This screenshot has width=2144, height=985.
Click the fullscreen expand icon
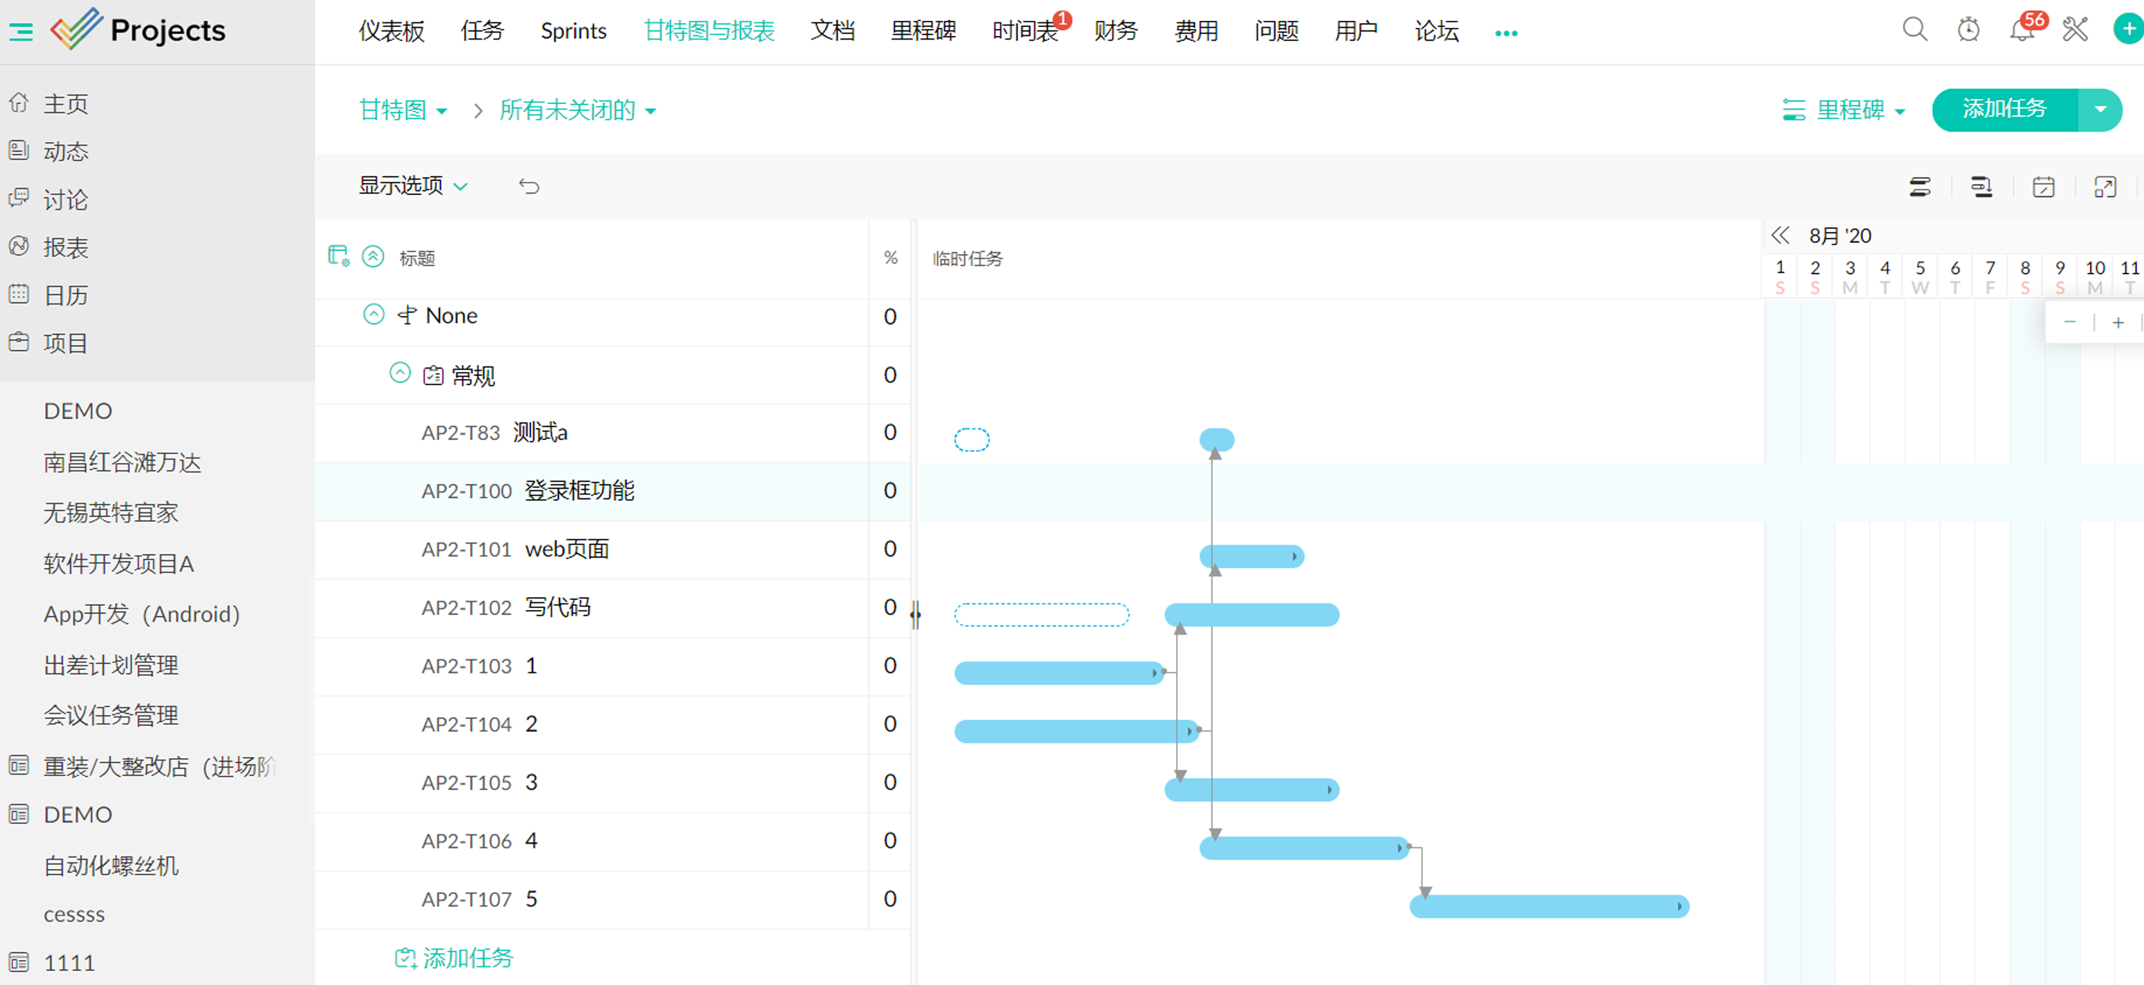pyautogui.click(x=2104, y=186)
